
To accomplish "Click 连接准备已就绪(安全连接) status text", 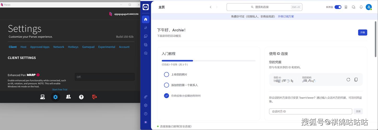I will [176, 126].
